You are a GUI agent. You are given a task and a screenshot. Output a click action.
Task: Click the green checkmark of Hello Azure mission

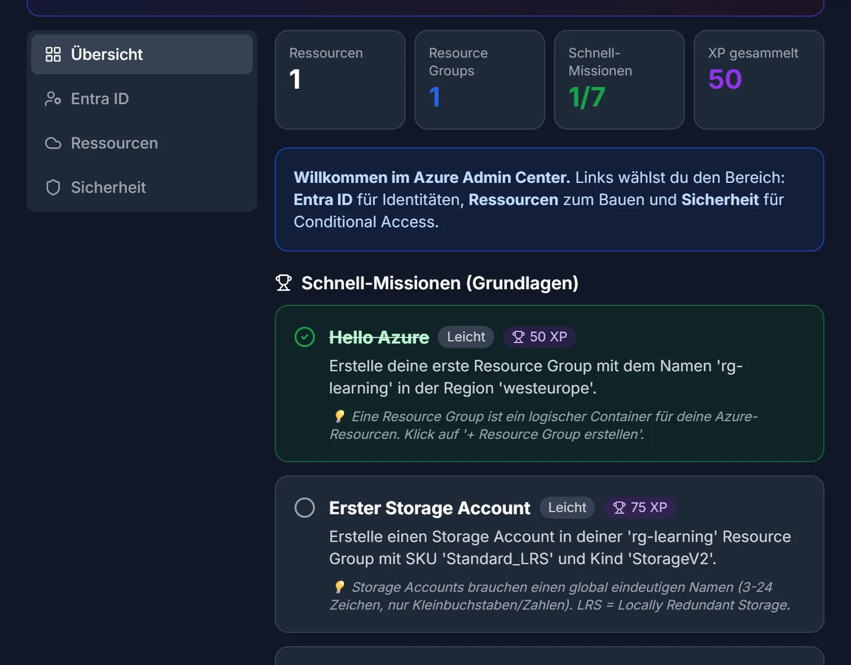305,337
